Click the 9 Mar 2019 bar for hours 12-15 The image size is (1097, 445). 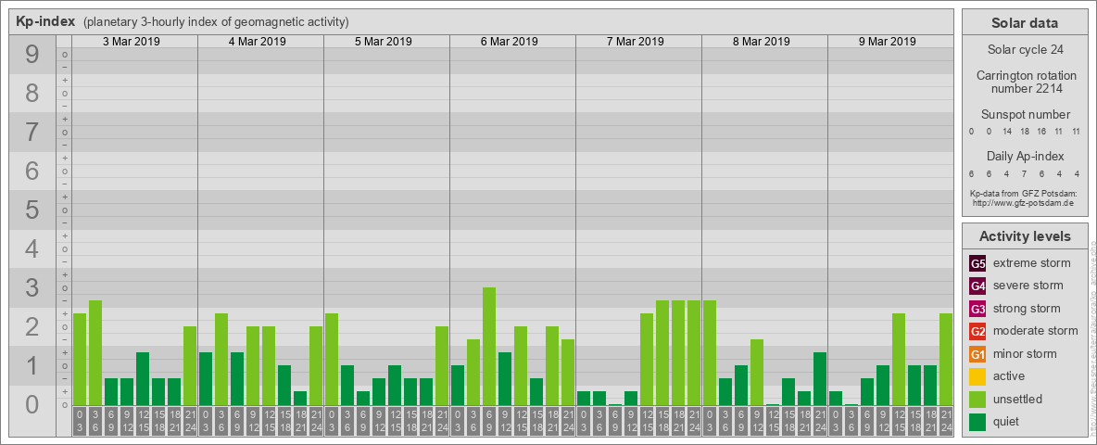coord(899,359)
